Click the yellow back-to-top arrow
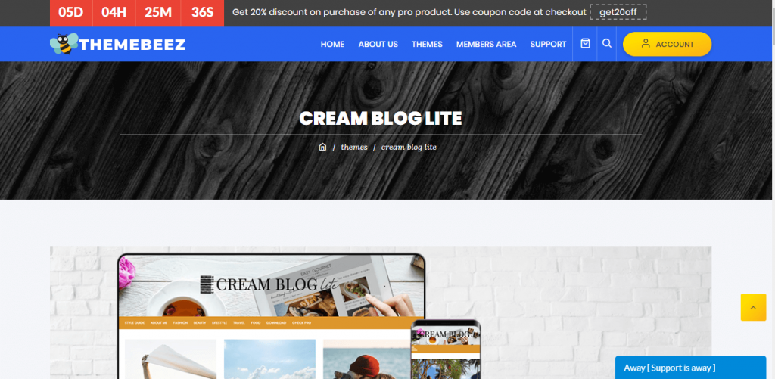Viewport: 775px width, 379px height. [753, 307]
